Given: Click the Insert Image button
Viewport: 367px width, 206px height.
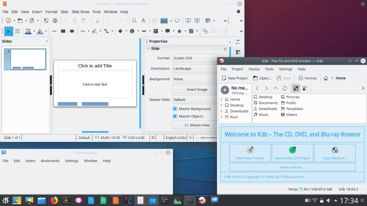Looking at the screenshot, I should [x=197, y=89].
